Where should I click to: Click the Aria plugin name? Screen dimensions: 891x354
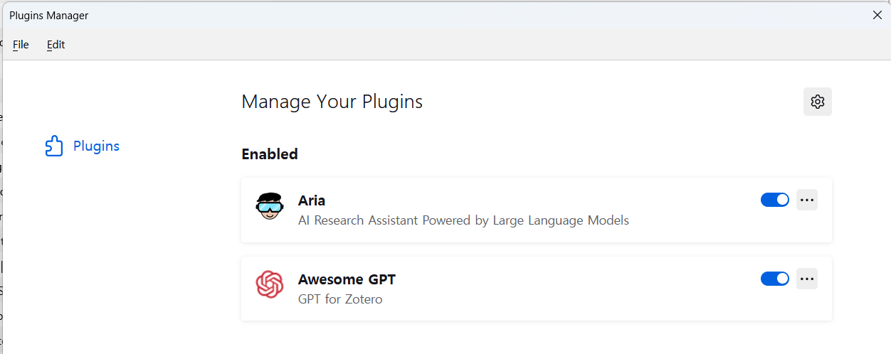[312, 200]
